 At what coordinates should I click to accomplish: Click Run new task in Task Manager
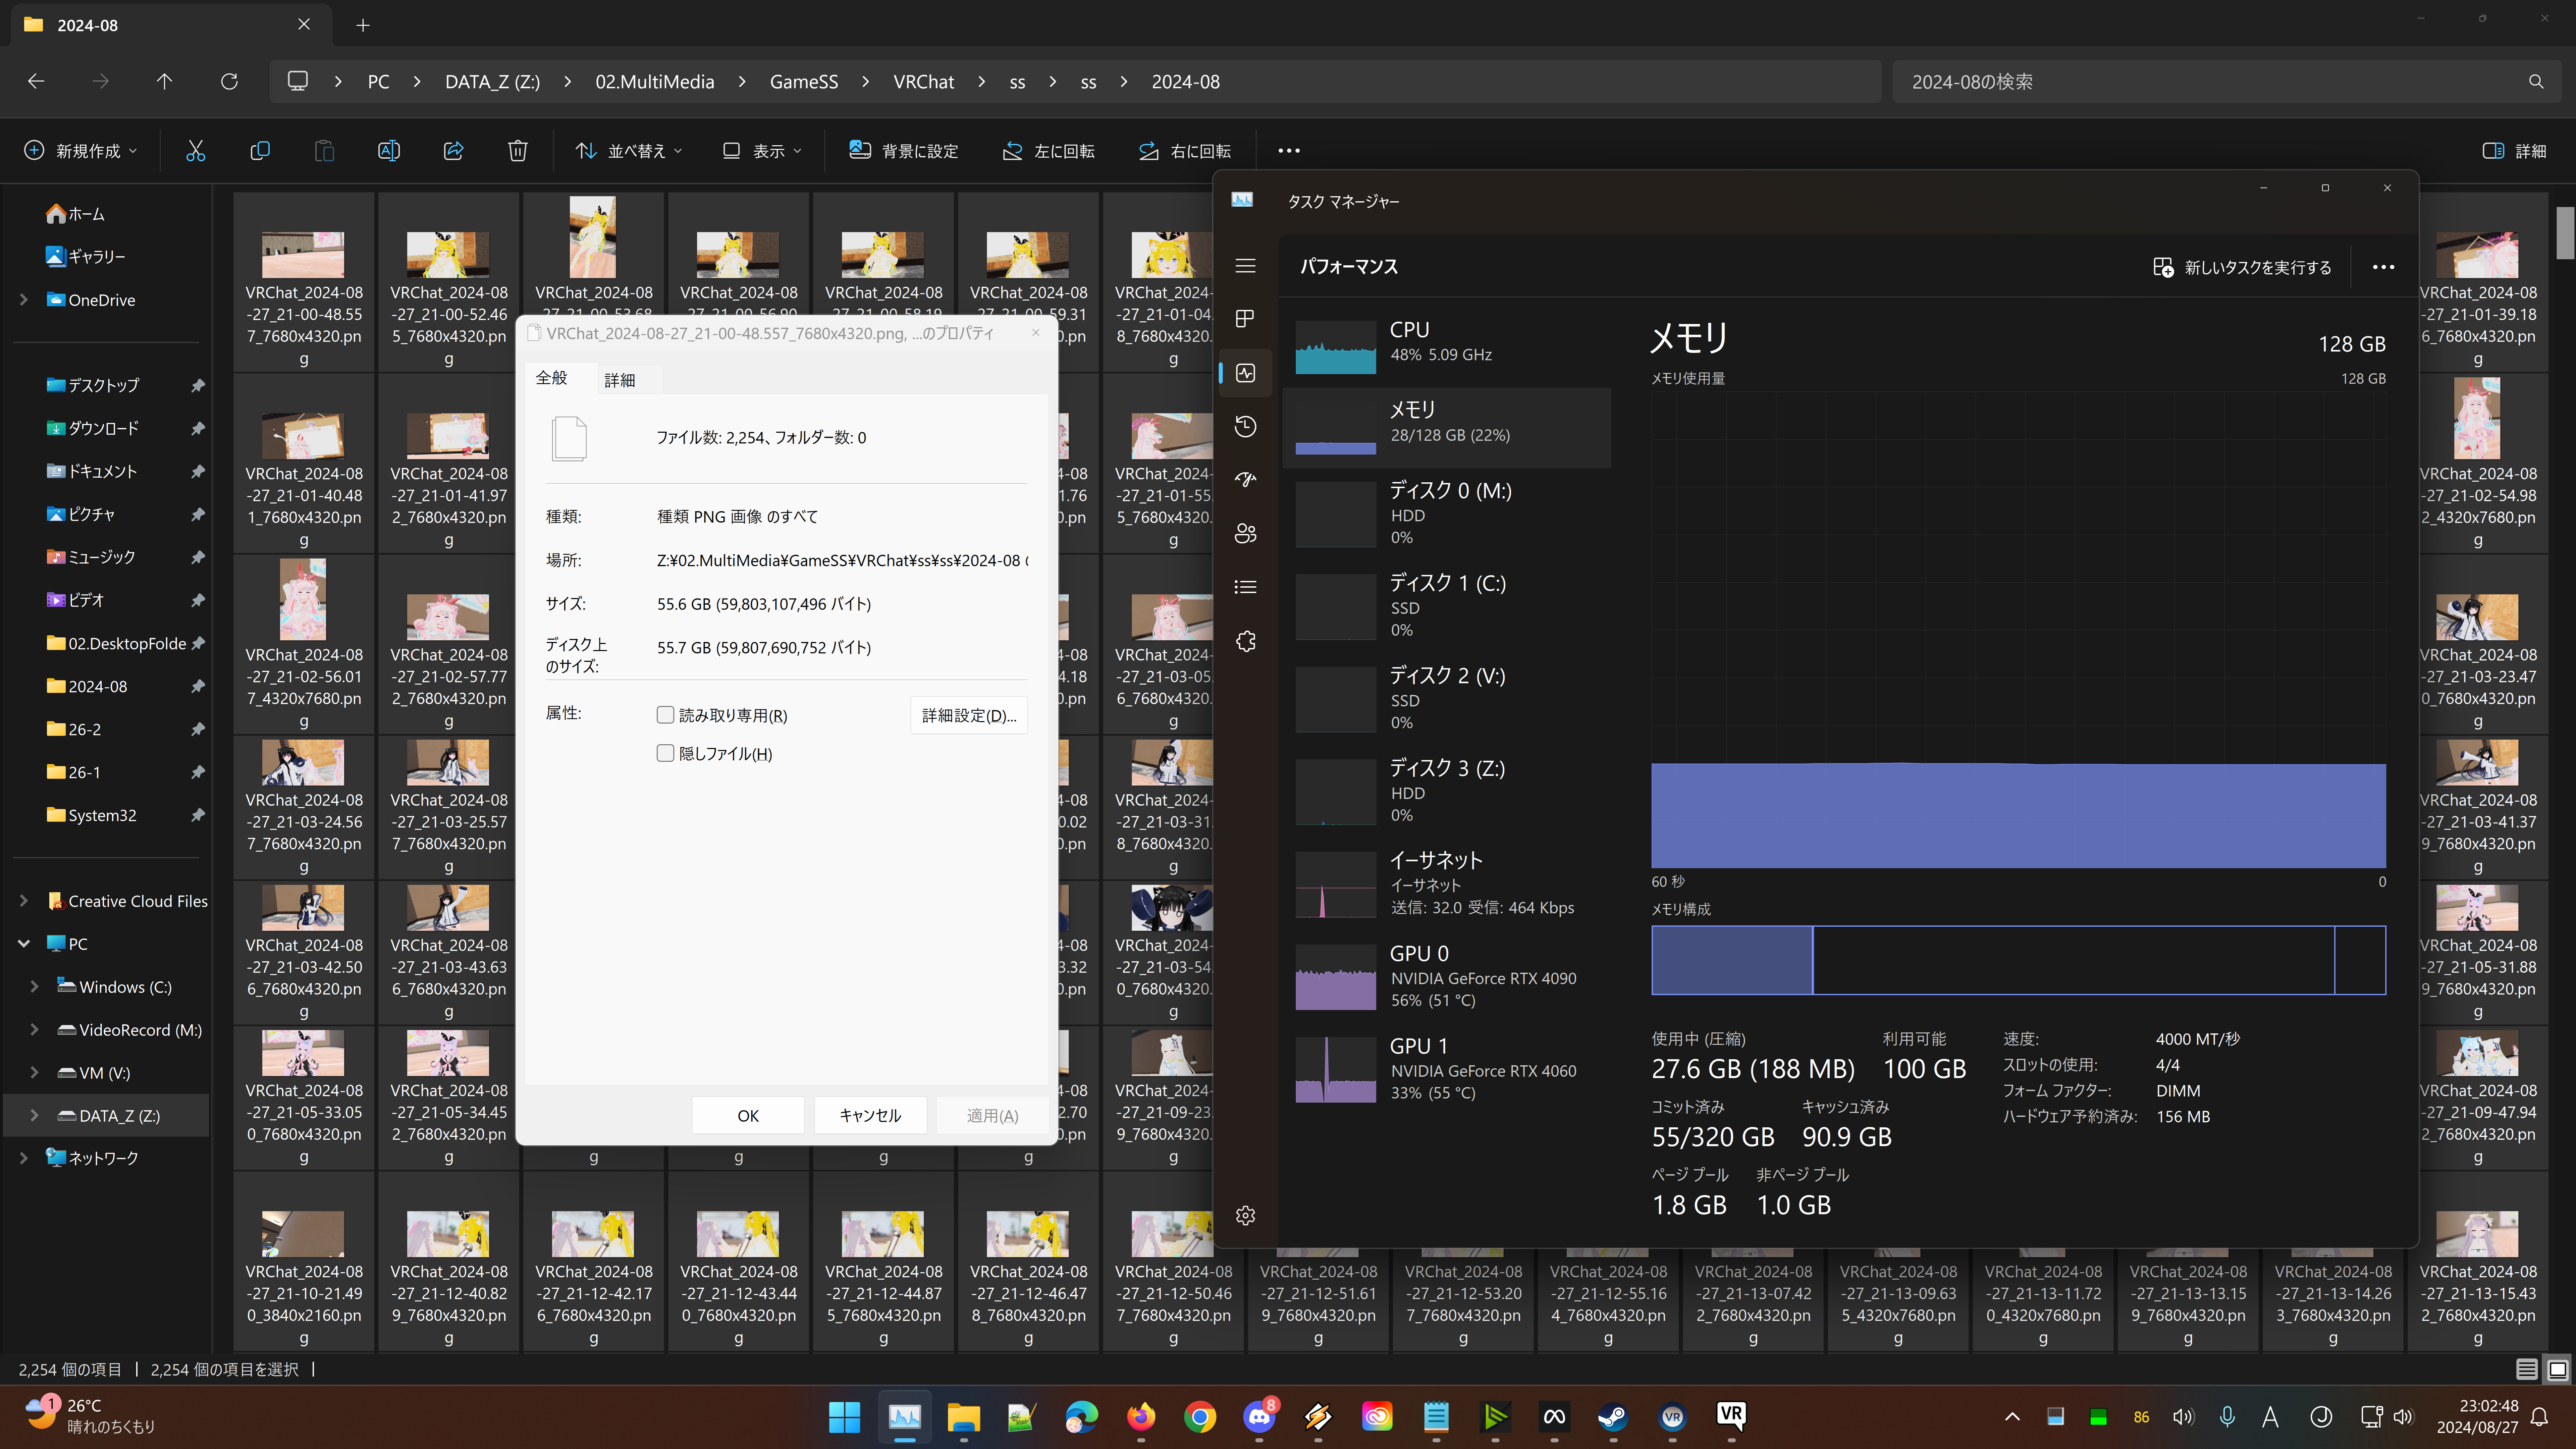tap(2242, 267)
